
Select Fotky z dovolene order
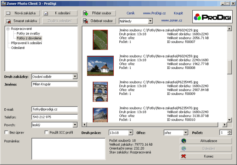[x=29, y=38]
